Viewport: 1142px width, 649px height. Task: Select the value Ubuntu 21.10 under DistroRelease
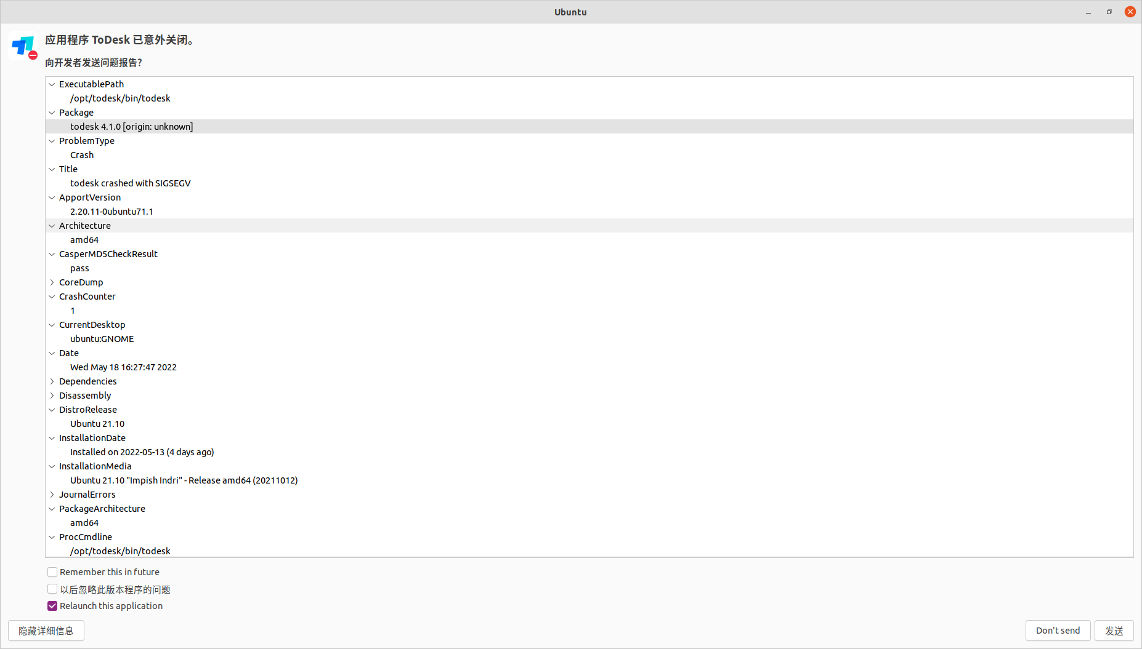click(x=97, y=424)
